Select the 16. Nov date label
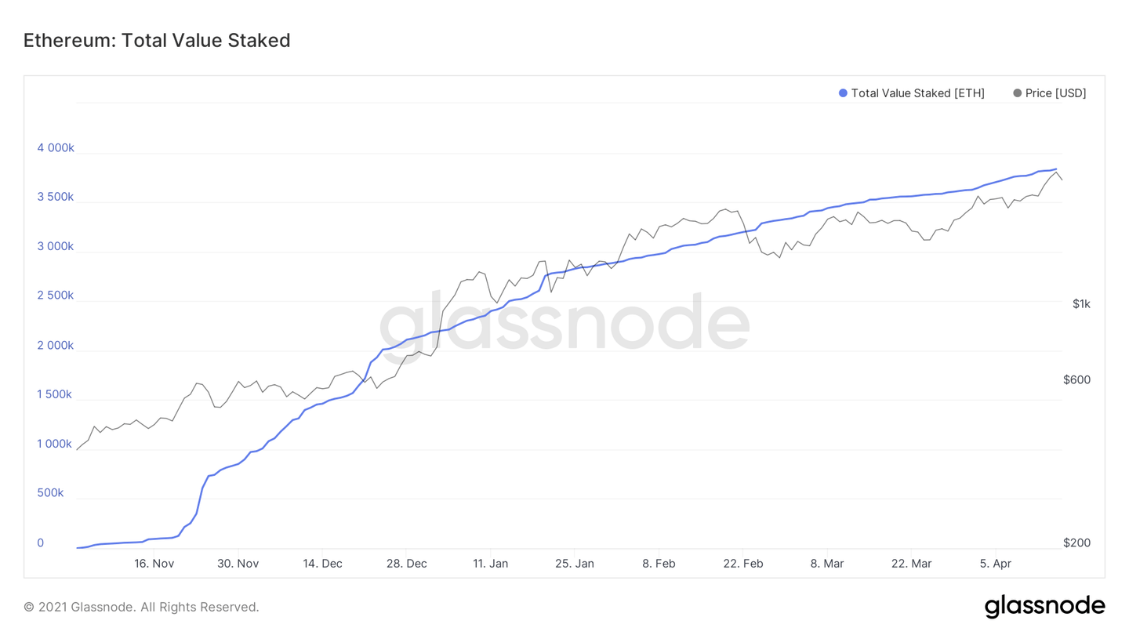 coord(154,564)
